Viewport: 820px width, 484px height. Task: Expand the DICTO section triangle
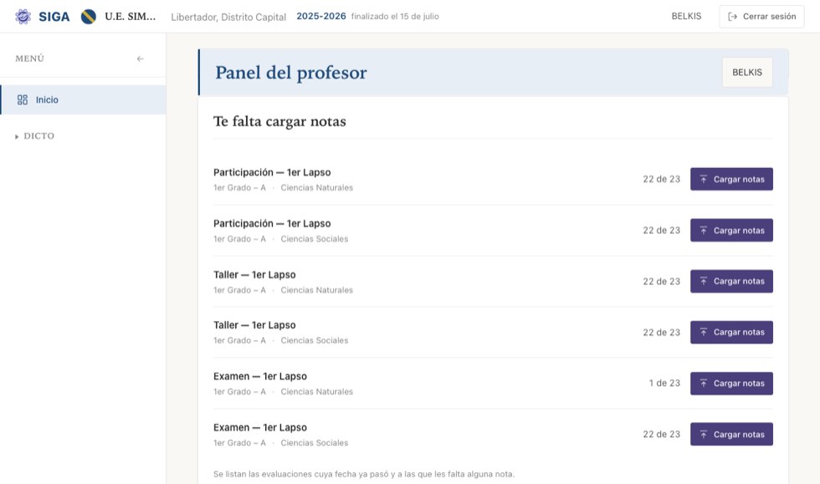click(x=17, y=136)
